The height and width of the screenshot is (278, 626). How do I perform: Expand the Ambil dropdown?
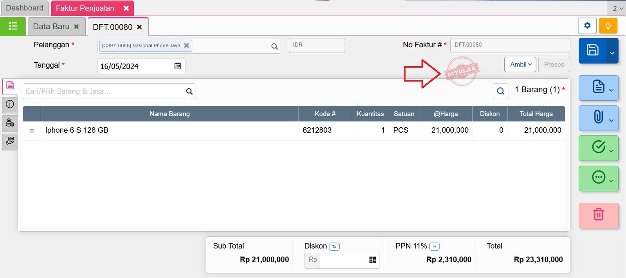pos(520,65)
